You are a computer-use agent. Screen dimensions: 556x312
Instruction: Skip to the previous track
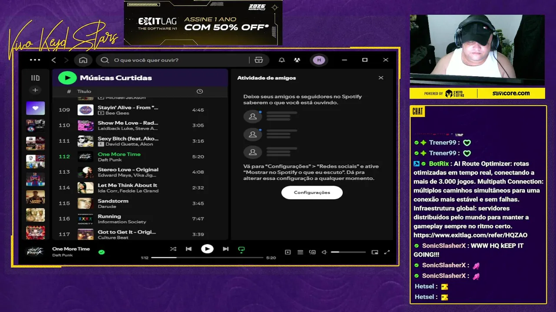click(189, 249)
